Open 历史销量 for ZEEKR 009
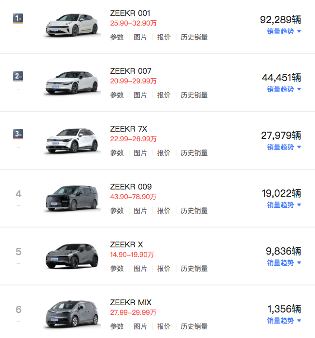Screen dimensions: 315x338 [194, 211]
